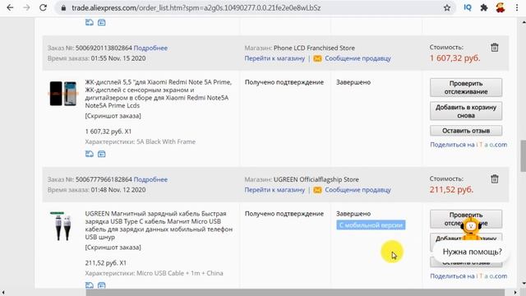Screen dimensions: 526x296
Task: Go back with the browser back arrow
Action: [x=10, y=7]
